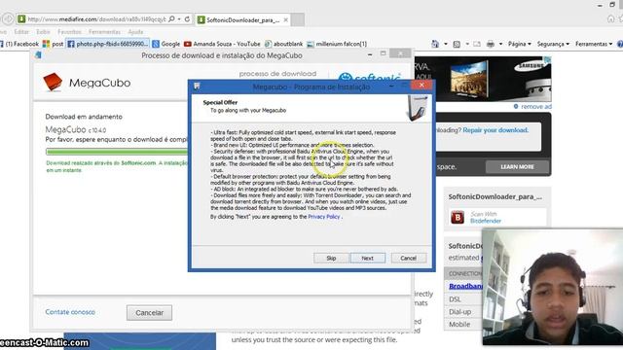This screenshot has height=350, width=623.
Task: Open the Segurança dropdown
Action: coord(553,44)
